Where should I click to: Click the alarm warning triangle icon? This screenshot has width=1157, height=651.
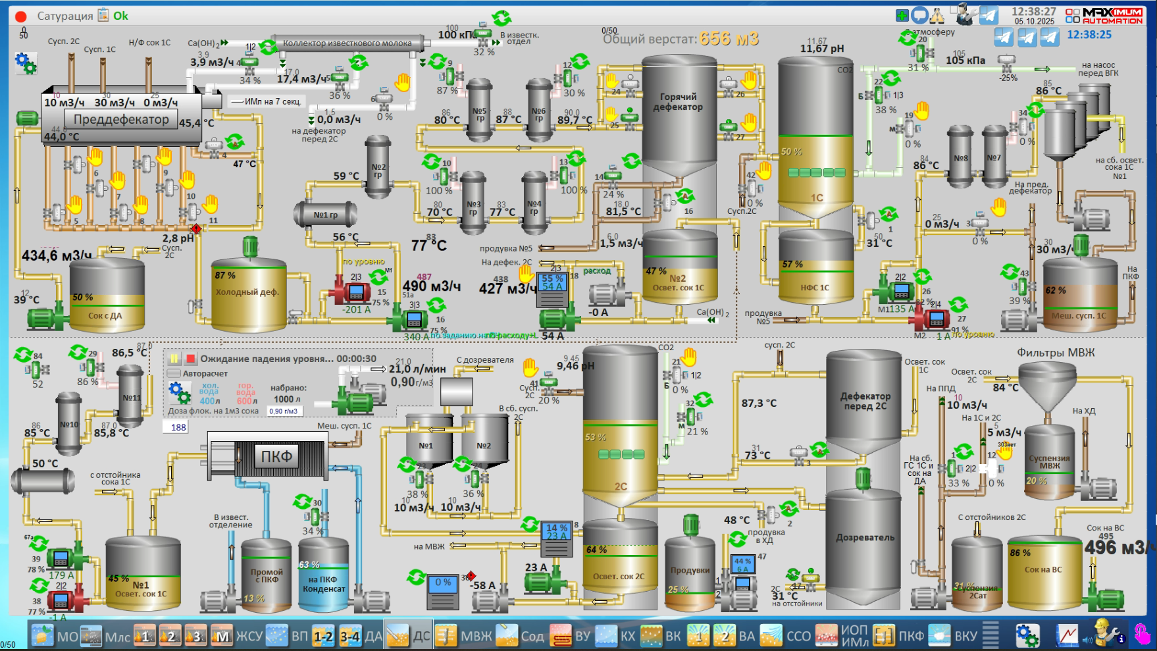coord(937,15)
